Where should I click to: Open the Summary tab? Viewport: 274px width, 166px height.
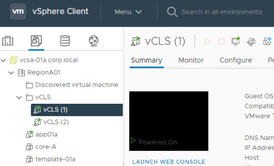[147, 60]
